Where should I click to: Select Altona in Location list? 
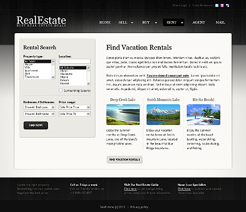[x=73, y=77]
